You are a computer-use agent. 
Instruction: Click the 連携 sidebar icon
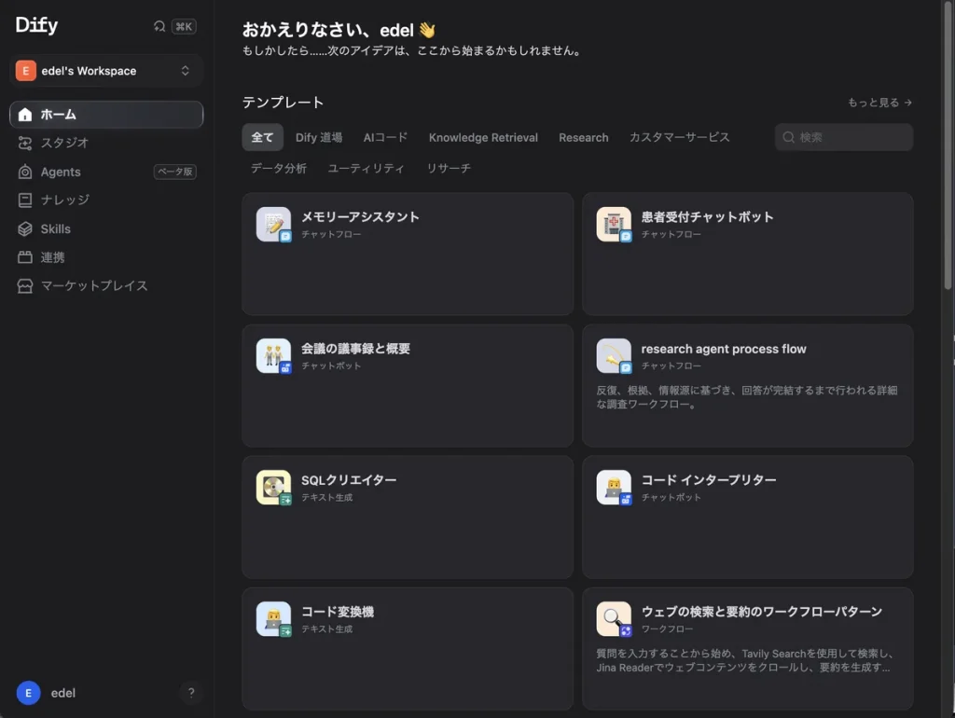point(25,257)
